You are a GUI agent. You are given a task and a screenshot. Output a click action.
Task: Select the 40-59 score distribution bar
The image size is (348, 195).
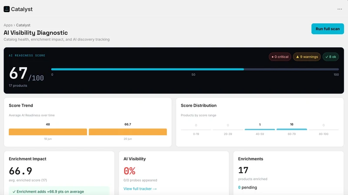click(260, 129)
